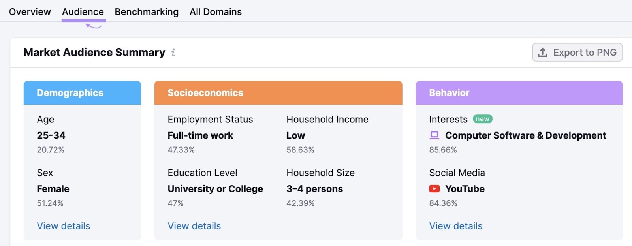Image resolution: width=632 pixels, height=246 pixels.
Task: Open View details under Behavior
Action: click(456, 226)
